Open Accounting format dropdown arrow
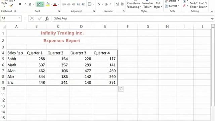The width and height of the screenshot is (215, 121). [102, 4]
